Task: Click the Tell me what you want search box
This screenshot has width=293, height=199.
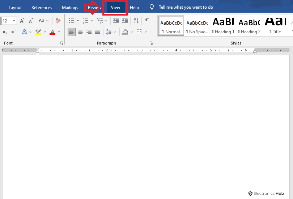Action: coord(186,7)
